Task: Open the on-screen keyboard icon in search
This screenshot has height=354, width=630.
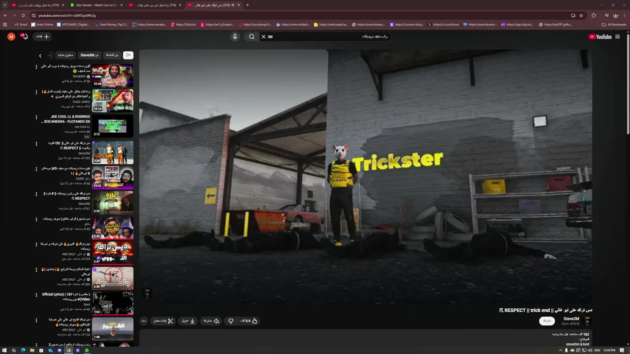Action: pos(270,36)
